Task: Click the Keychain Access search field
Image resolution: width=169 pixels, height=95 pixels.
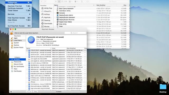Action: (75, 33)
